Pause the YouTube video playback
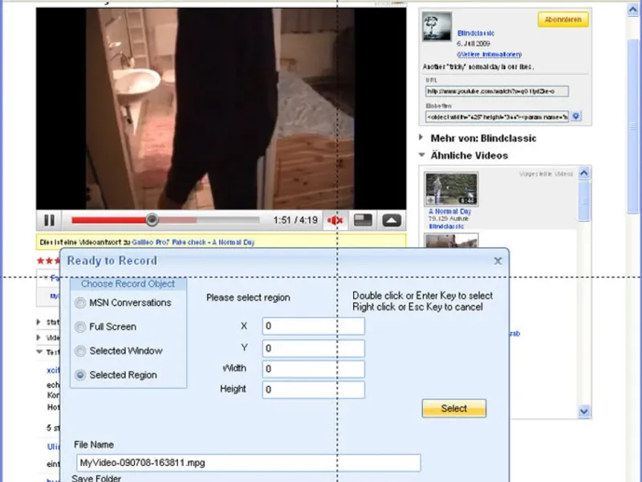The height and width of the screenshot is (482, 642). [x=49, y=220]
